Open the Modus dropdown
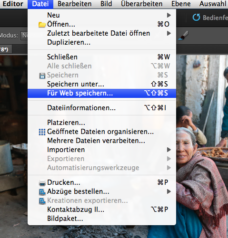The height and width of the screenshot is (238, 228). point(24,36)
